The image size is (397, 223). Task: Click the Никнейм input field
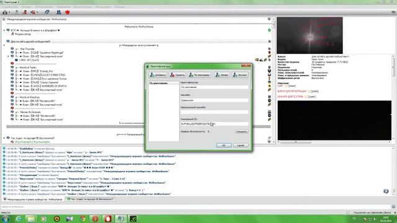(215, 100)
